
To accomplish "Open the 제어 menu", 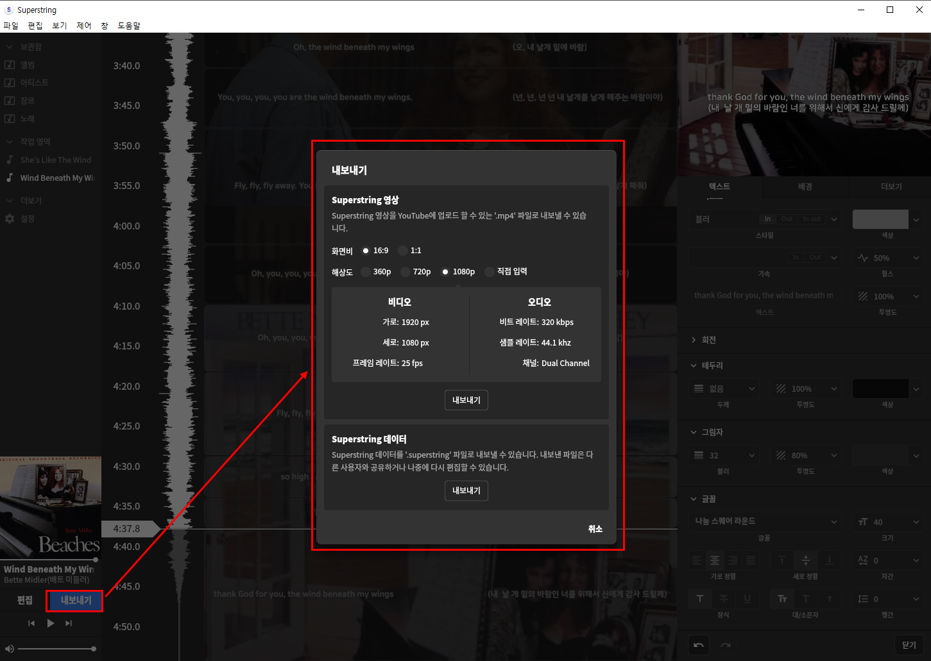I will coord(84,26).
